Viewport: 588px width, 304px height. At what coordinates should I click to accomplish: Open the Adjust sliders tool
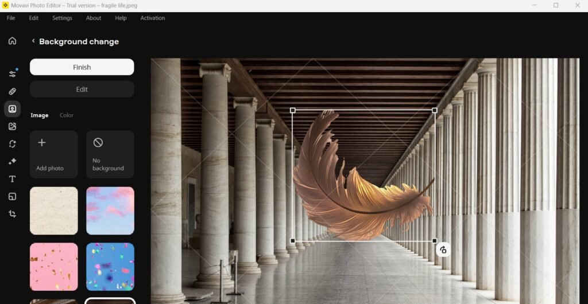pos(12,74)
